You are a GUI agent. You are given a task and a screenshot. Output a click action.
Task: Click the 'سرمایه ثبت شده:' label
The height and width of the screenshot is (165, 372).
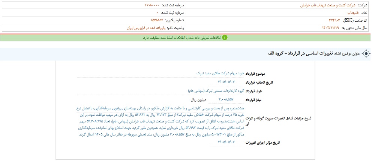(x=172, y=5)
